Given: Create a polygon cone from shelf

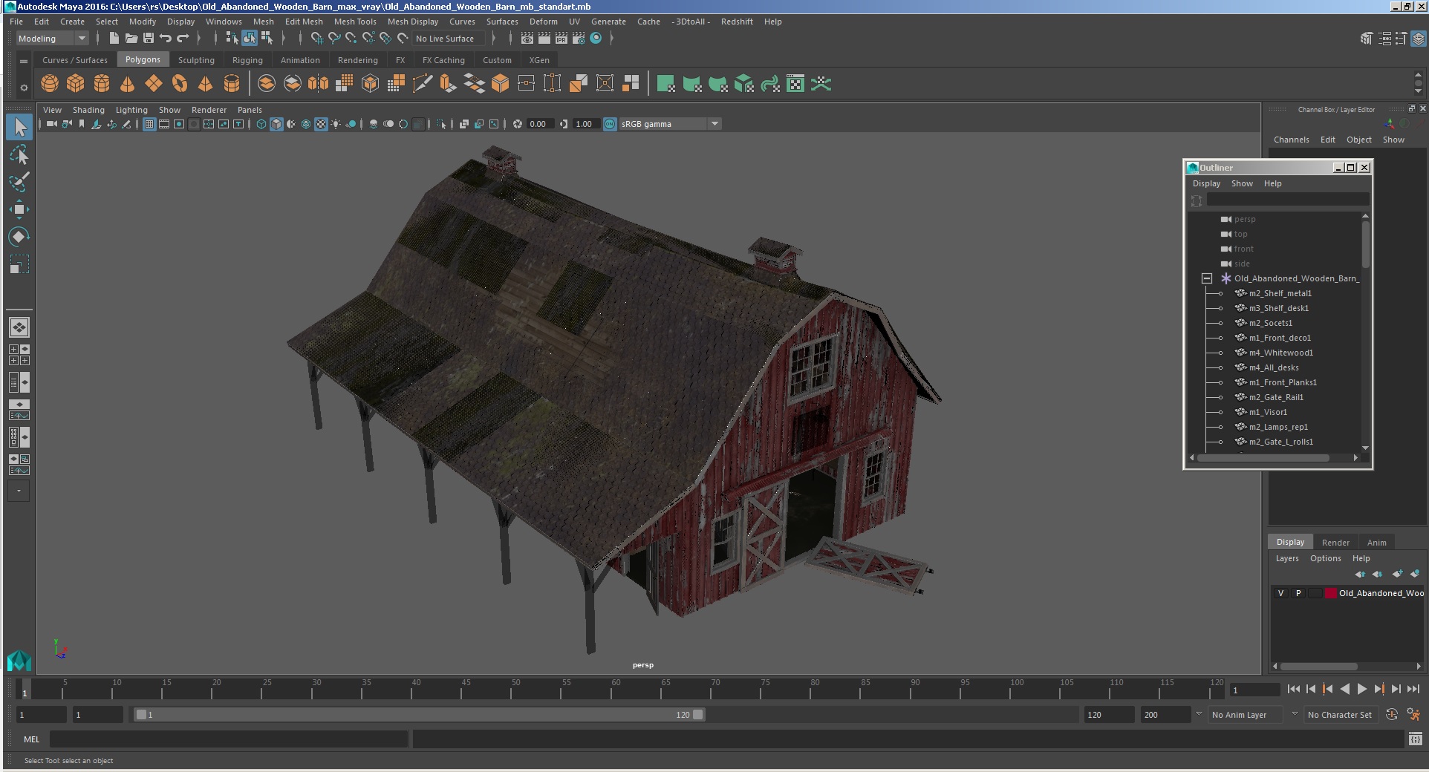Looking at the screenshot, I should [x=128, y=84].
